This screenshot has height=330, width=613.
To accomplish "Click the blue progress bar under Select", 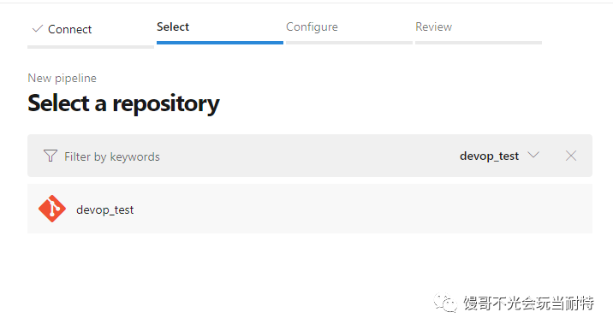I will point(220,43).
